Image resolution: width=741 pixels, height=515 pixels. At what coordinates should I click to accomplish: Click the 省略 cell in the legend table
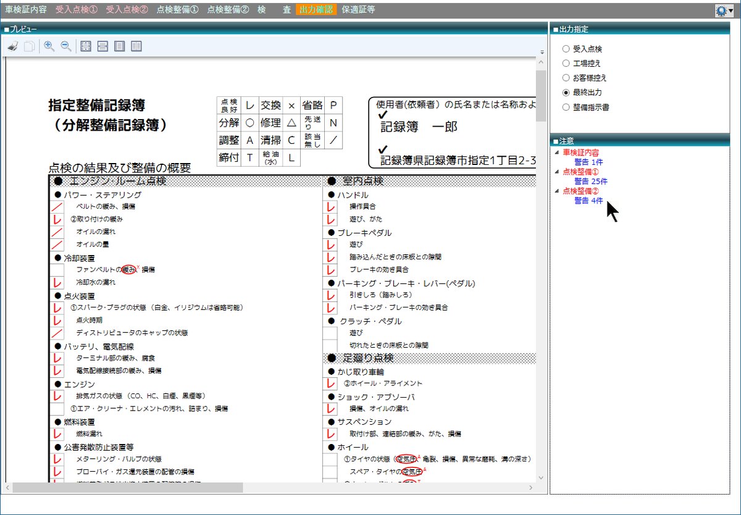[x=312, y=106]
